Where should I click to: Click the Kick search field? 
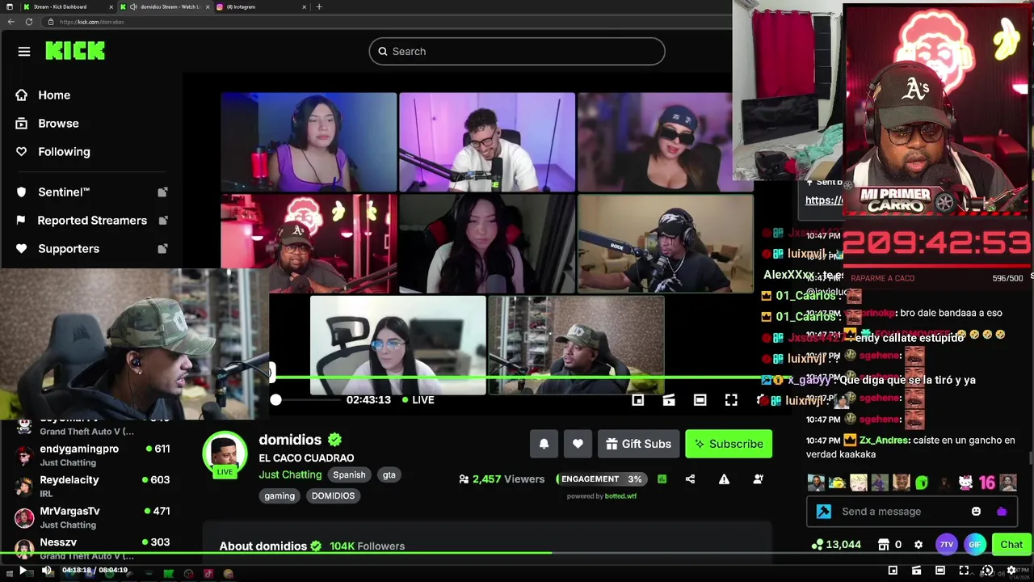(517, 51)
